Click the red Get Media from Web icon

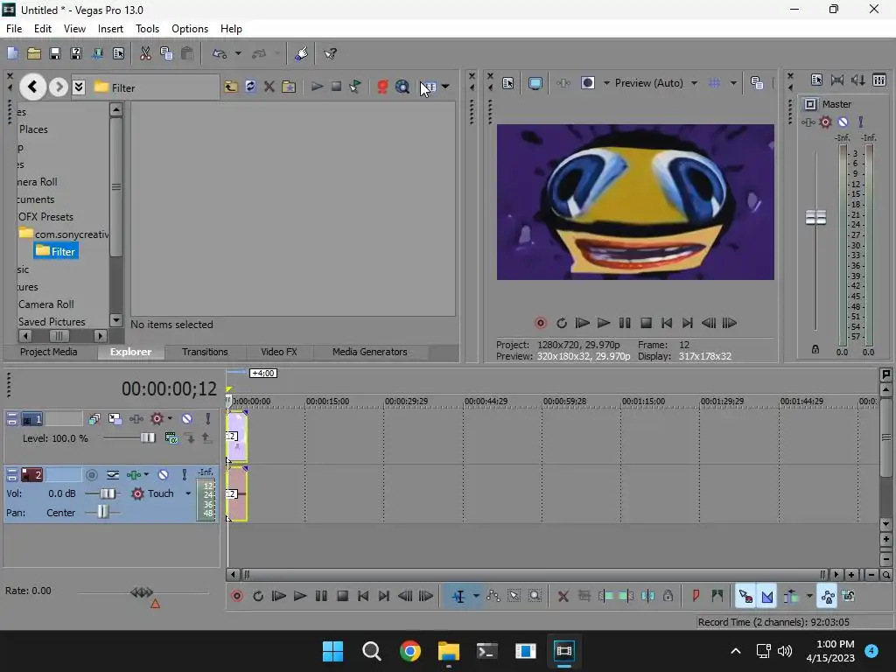[x=382, y=87]
